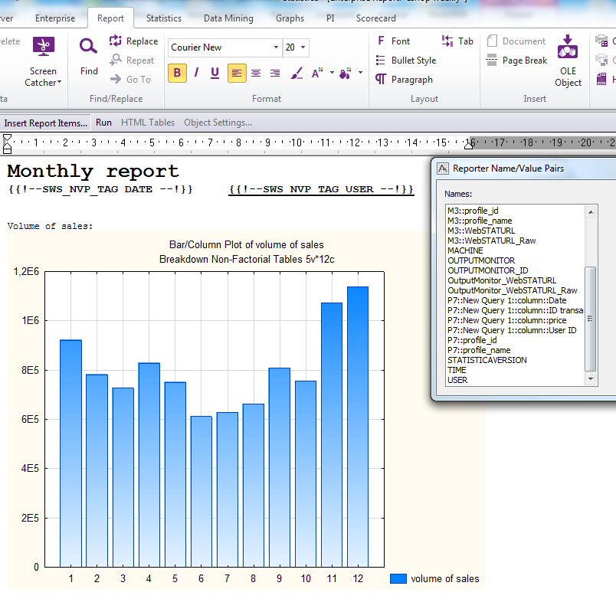The width and height of the screenshot is (616, 599).
Task: Click the Document insert icon
Action: point(492,41)
